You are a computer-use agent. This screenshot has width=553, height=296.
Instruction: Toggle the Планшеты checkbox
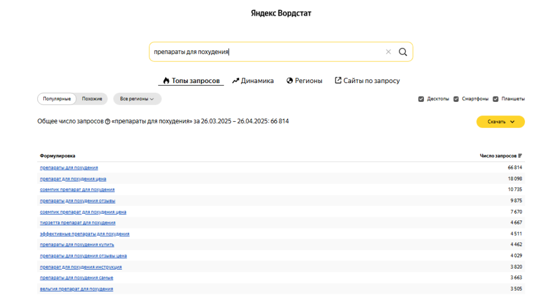pyautogui.click(x=496, y=99)
